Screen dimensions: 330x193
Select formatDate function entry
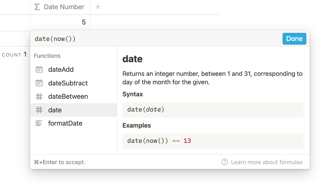pyautogui.click(x=65, y=123)
